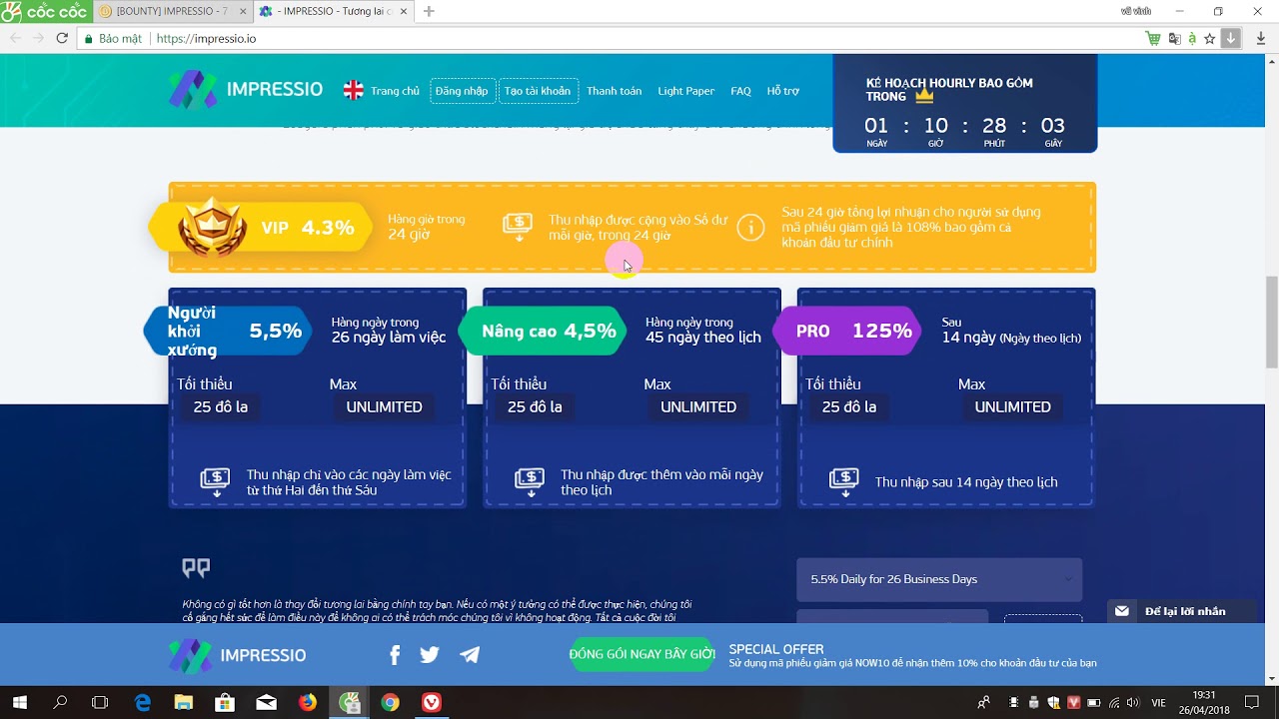Viewport: 1279px width, 719px height.
Task: Go back to previous page
Action: [x=14, y=38]
